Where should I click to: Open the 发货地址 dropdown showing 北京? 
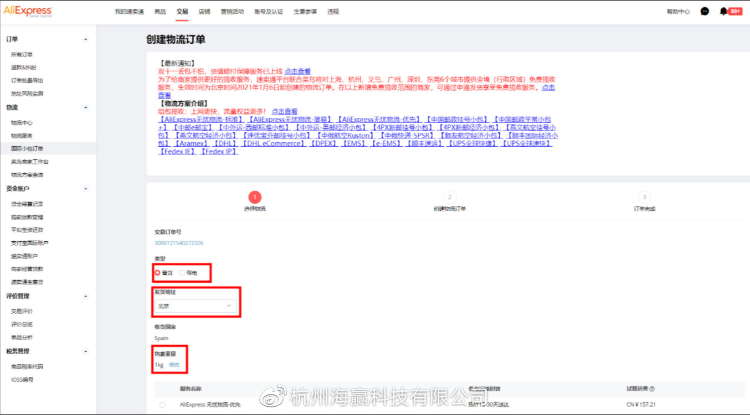[196, 306]
